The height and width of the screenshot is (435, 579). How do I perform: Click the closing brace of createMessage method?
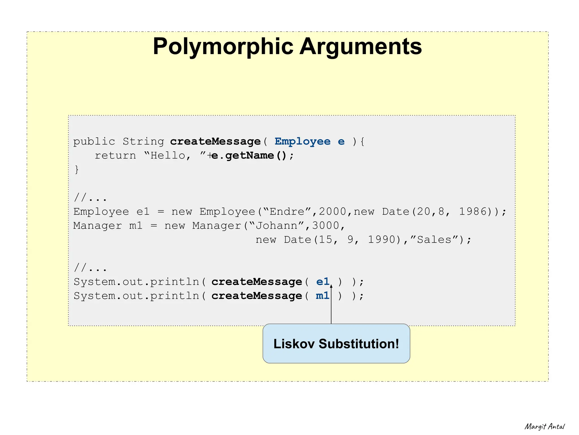pos(77,169)
